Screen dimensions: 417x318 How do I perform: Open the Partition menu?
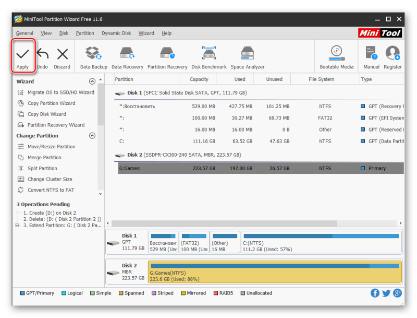(85, 33)
